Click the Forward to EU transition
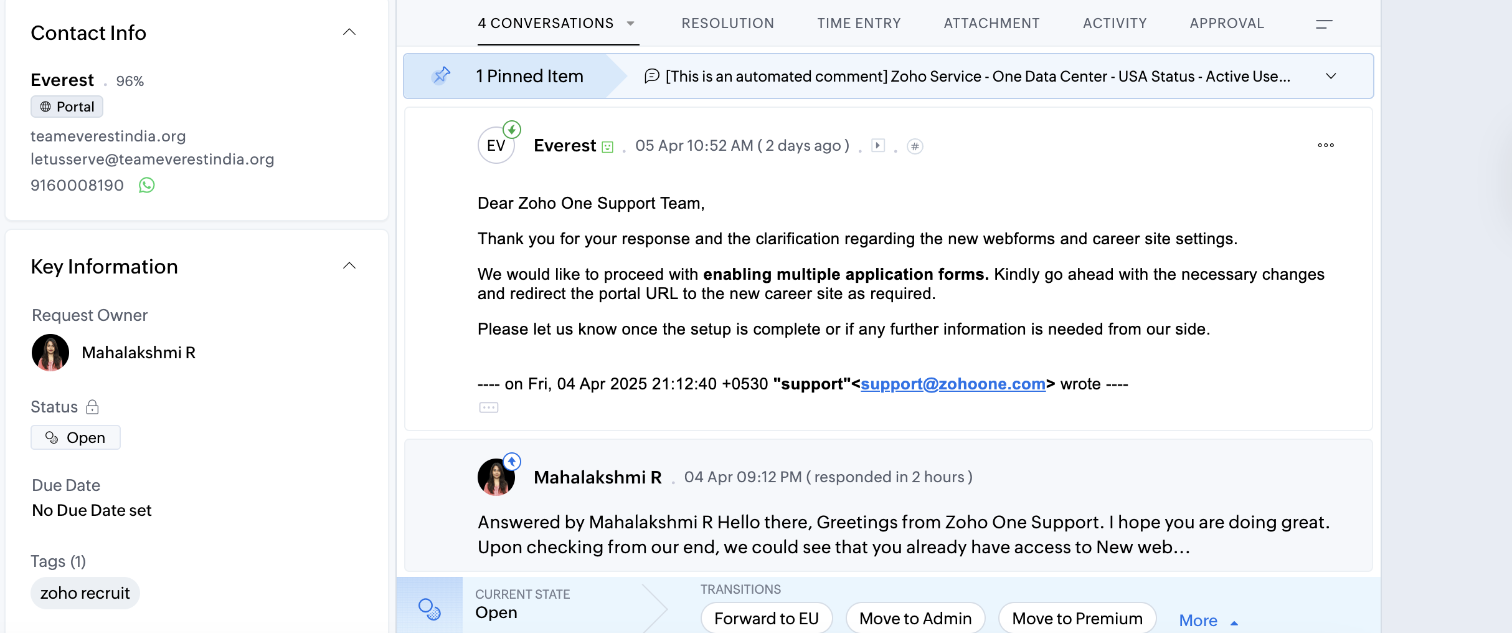This screenshot has height=633, width=1512. click(767, 618)
